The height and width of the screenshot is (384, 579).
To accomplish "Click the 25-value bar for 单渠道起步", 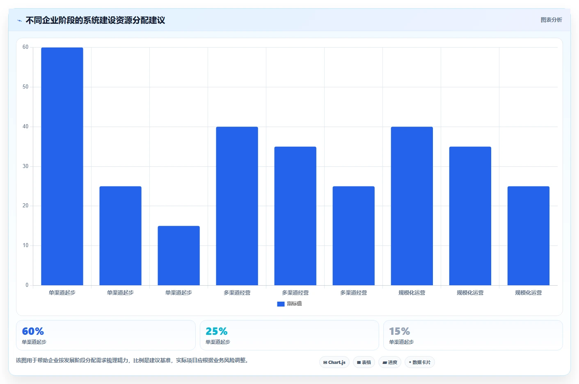I will (x=120, y=236).
